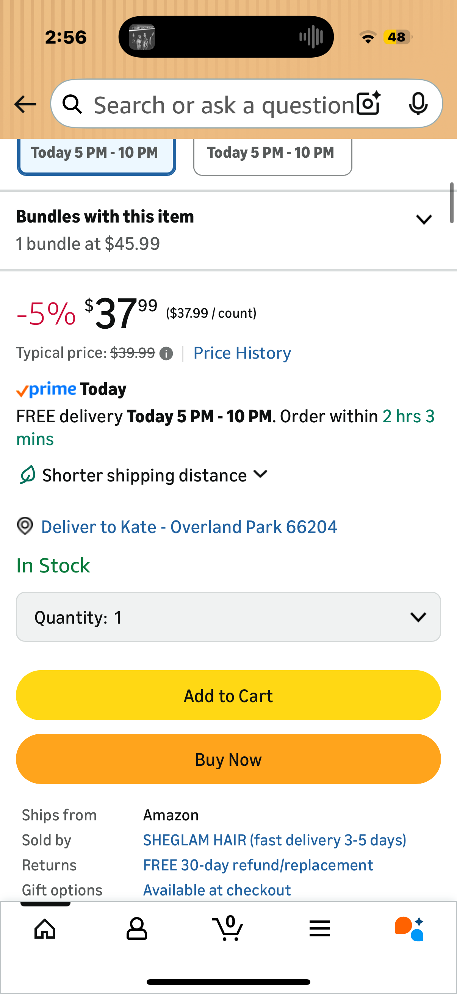Tap the back arrow icon
The height and width of the screenshot is (994, 457).
click(x=25, y=104)
